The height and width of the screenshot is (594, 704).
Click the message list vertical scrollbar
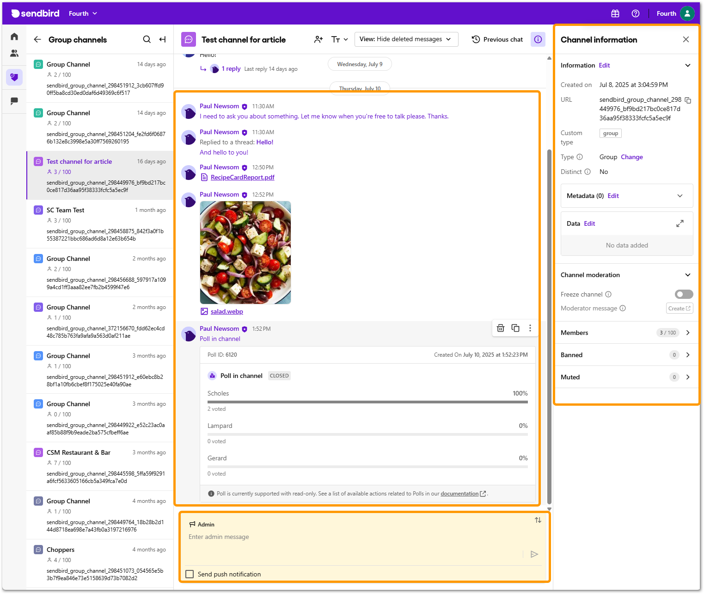coord(549,324)
